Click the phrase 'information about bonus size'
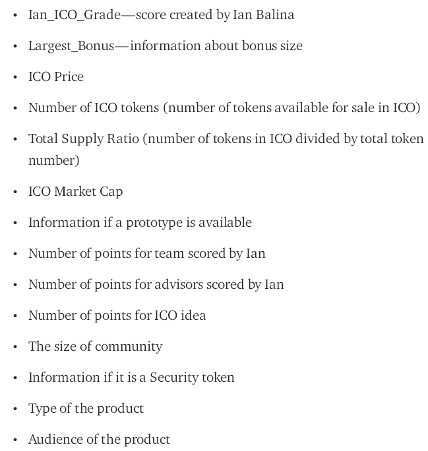This screenshot has width=428, height=451. click(216, 45)
